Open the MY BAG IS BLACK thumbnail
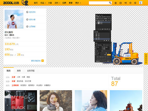This screenshot has height=111, width=148. point(21,100)
